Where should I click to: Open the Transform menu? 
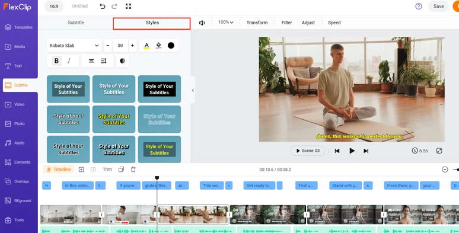coord(257,23)
